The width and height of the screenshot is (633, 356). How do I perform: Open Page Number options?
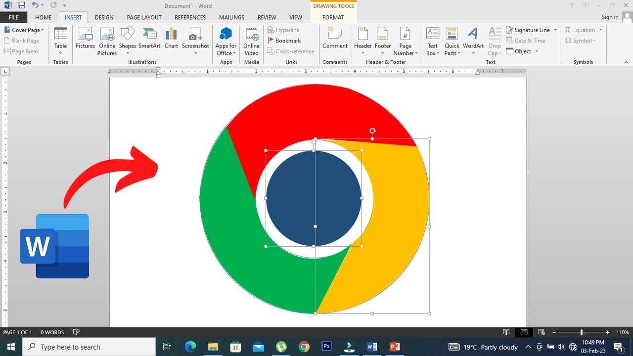[406, 42]
